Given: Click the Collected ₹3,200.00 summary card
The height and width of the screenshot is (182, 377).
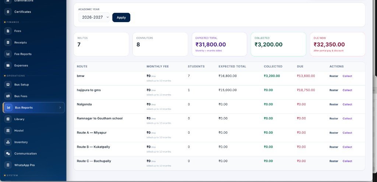Looking at the screenshot, I should [x=278, y=44].
